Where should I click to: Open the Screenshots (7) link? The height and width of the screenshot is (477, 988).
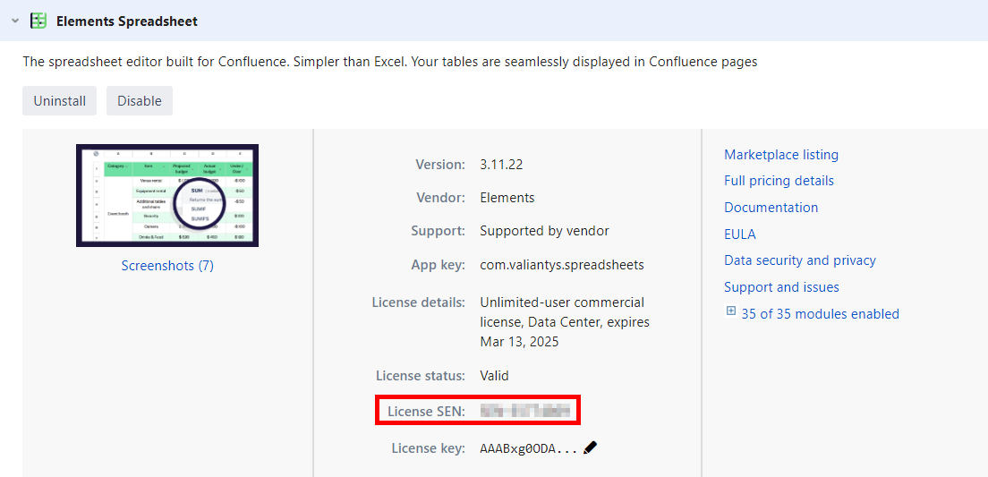pyautogui.click(x=167, y=266)
